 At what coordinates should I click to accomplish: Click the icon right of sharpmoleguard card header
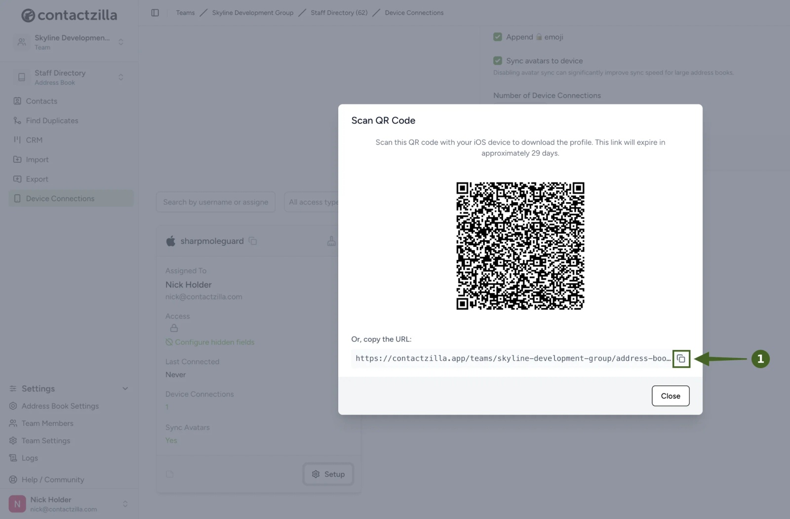pyautogui.click(x=331, y=241)
